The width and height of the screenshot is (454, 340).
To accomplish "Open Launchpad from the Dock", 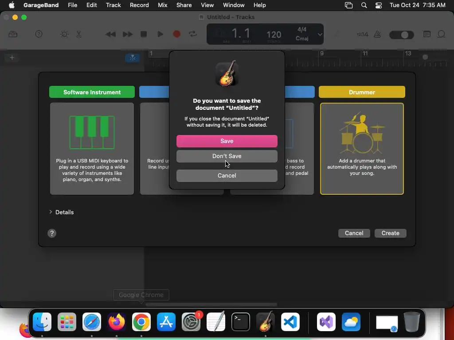I will 67,322.
